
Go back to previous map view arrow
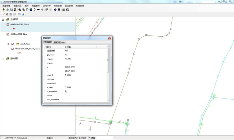tap(38, 10)
